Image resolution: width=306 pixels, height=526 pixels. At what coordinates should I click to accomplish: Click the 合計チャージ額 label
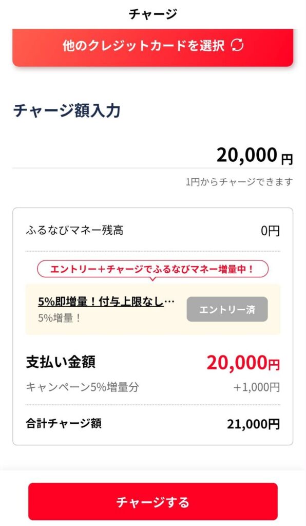pyautogui.click(x=64, y=423)
